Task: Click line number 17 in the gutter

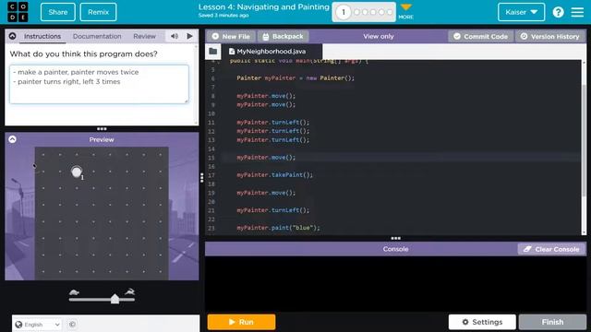Action: 211,175
